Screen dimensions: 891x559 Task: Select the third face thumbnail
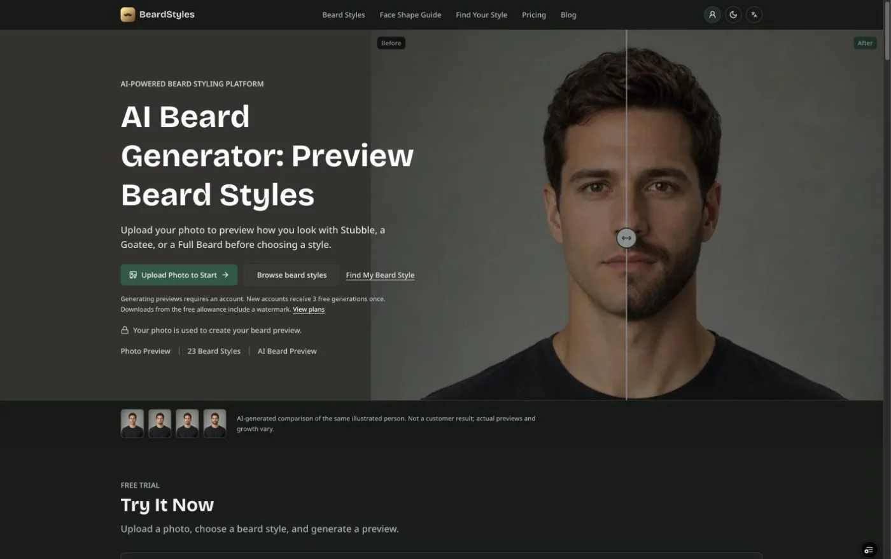click(x=187, y=424)
